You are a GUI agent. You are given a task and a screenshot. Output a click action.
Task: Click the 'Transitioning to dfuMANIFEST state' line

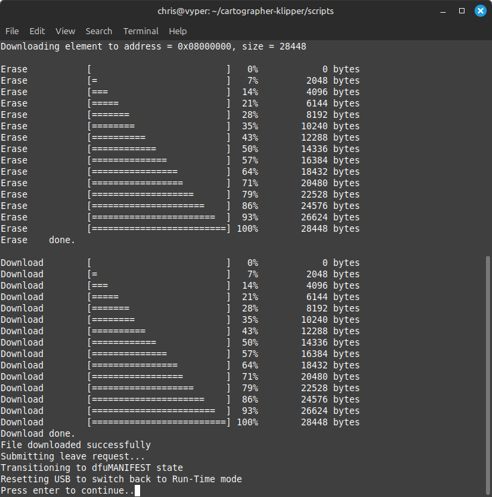pyautogui.click(x=92, y=468)
